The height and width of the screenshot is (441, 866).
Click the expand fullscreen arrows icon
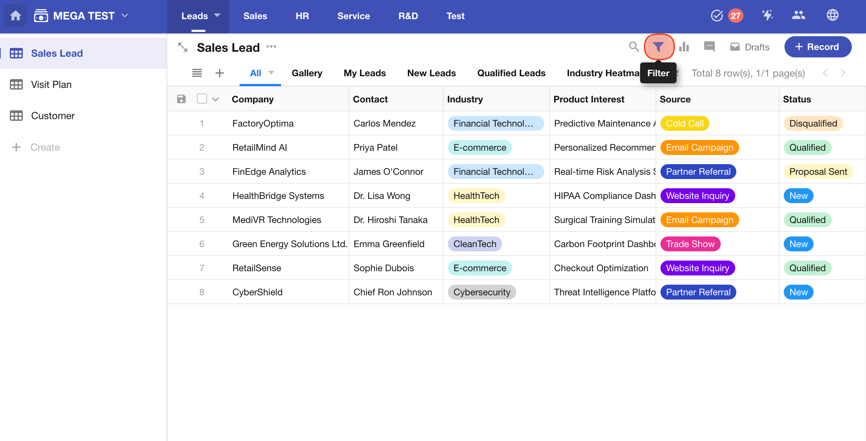[183, 47]
